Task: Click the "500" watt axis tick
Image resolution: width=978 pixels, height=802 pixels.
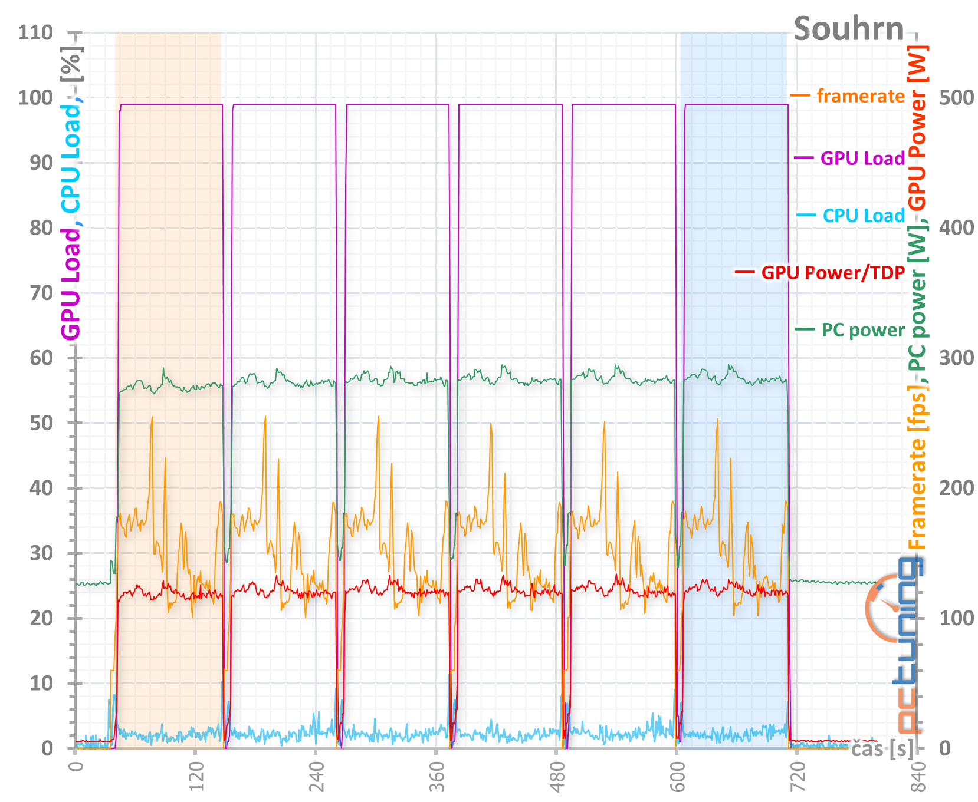Action: 956,97
